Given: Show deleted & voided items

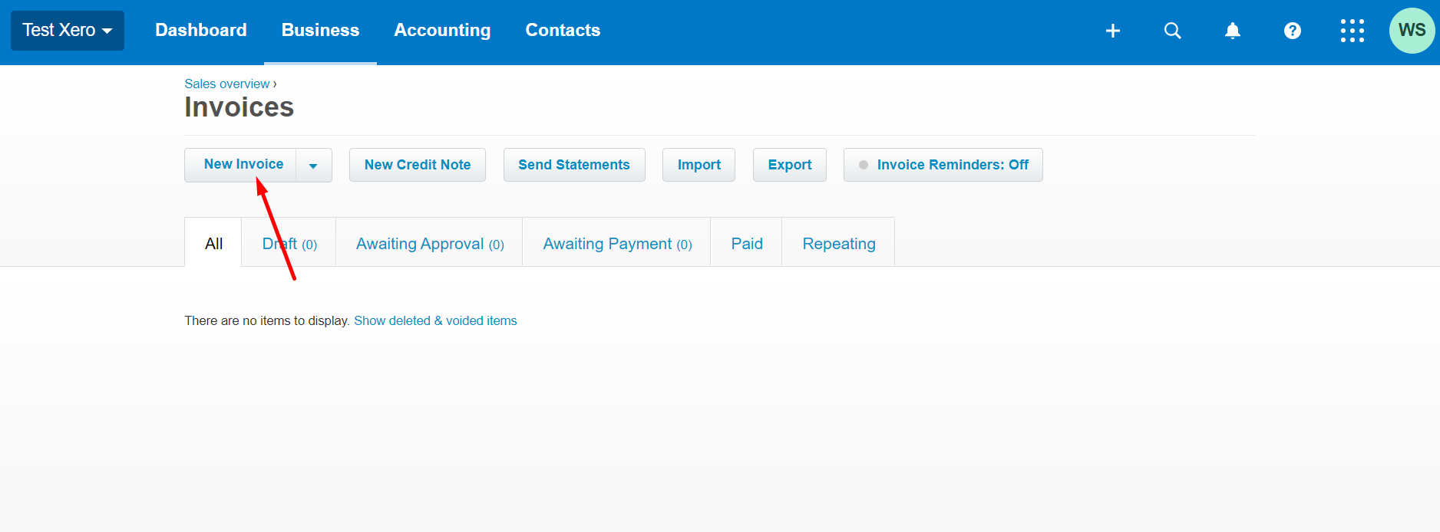Looking at the screenshot, I should point(435,320).
